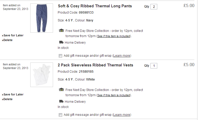Click home delivery truck icon for thermal vests
This screenshot has width=198, height=120.
pos(61,101)
